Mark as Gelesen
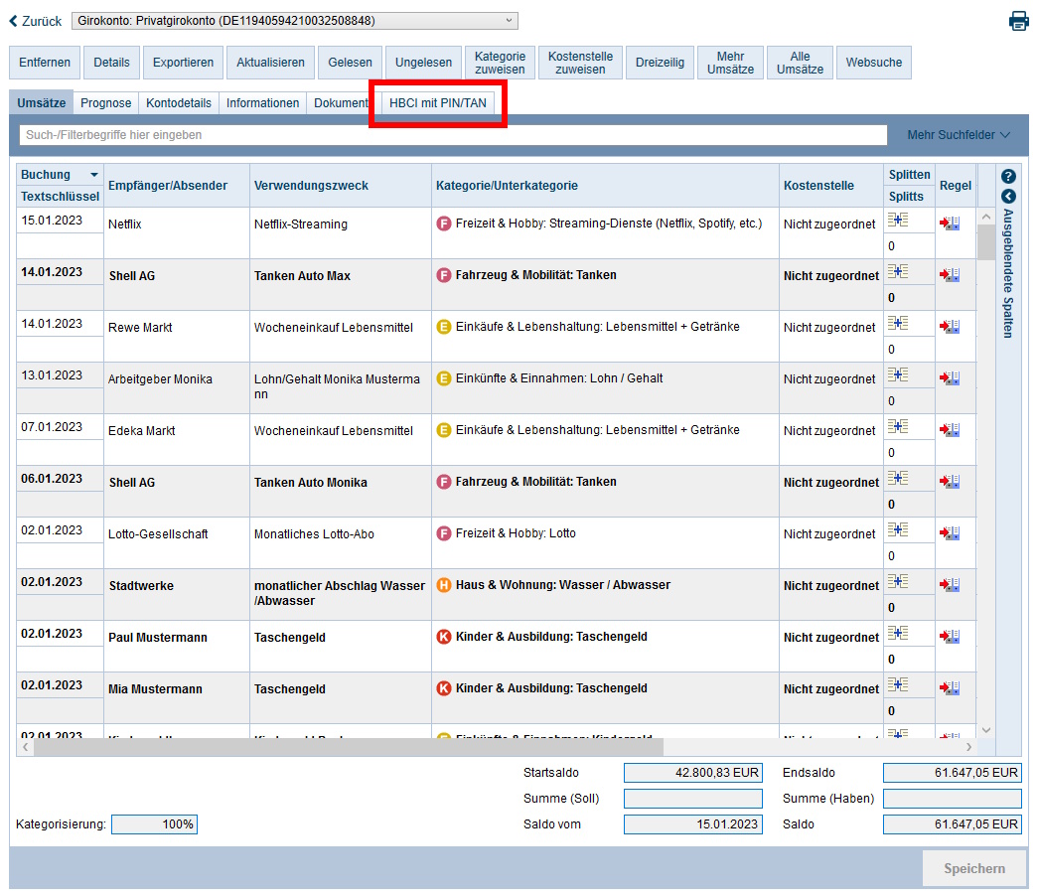This screenshot has width=1038, height=895. coord(351,63)
